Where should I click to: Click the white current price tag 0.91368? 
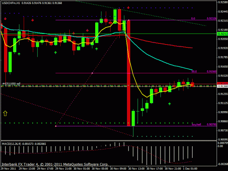coord(223,86)
